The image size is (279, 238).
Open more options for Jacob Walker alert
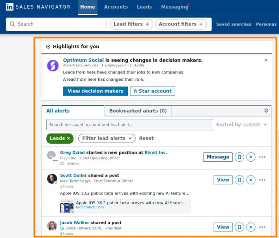[262, 227]
